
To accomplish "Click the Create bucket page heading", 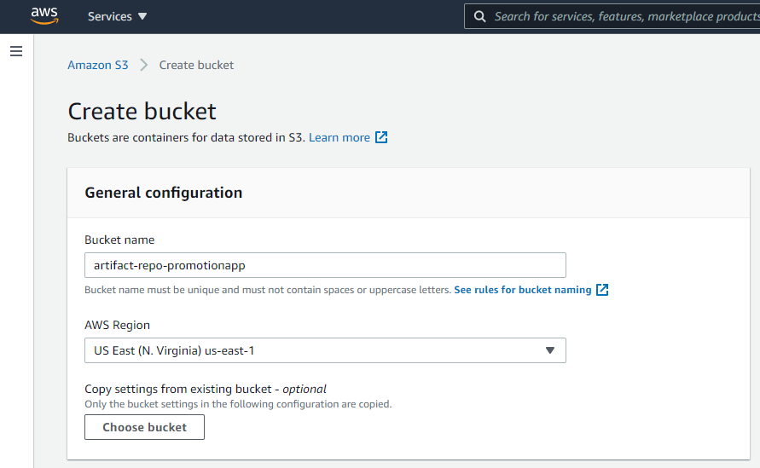I will (x=142, y=112).
